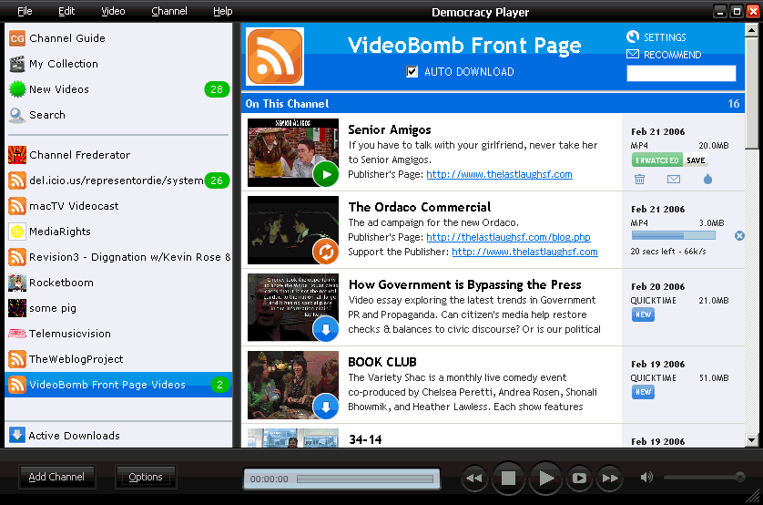Open del.icio.us/representordie RSS feed icon
The height and width of the screenshot is (505, 763).
tap(17, 180)
